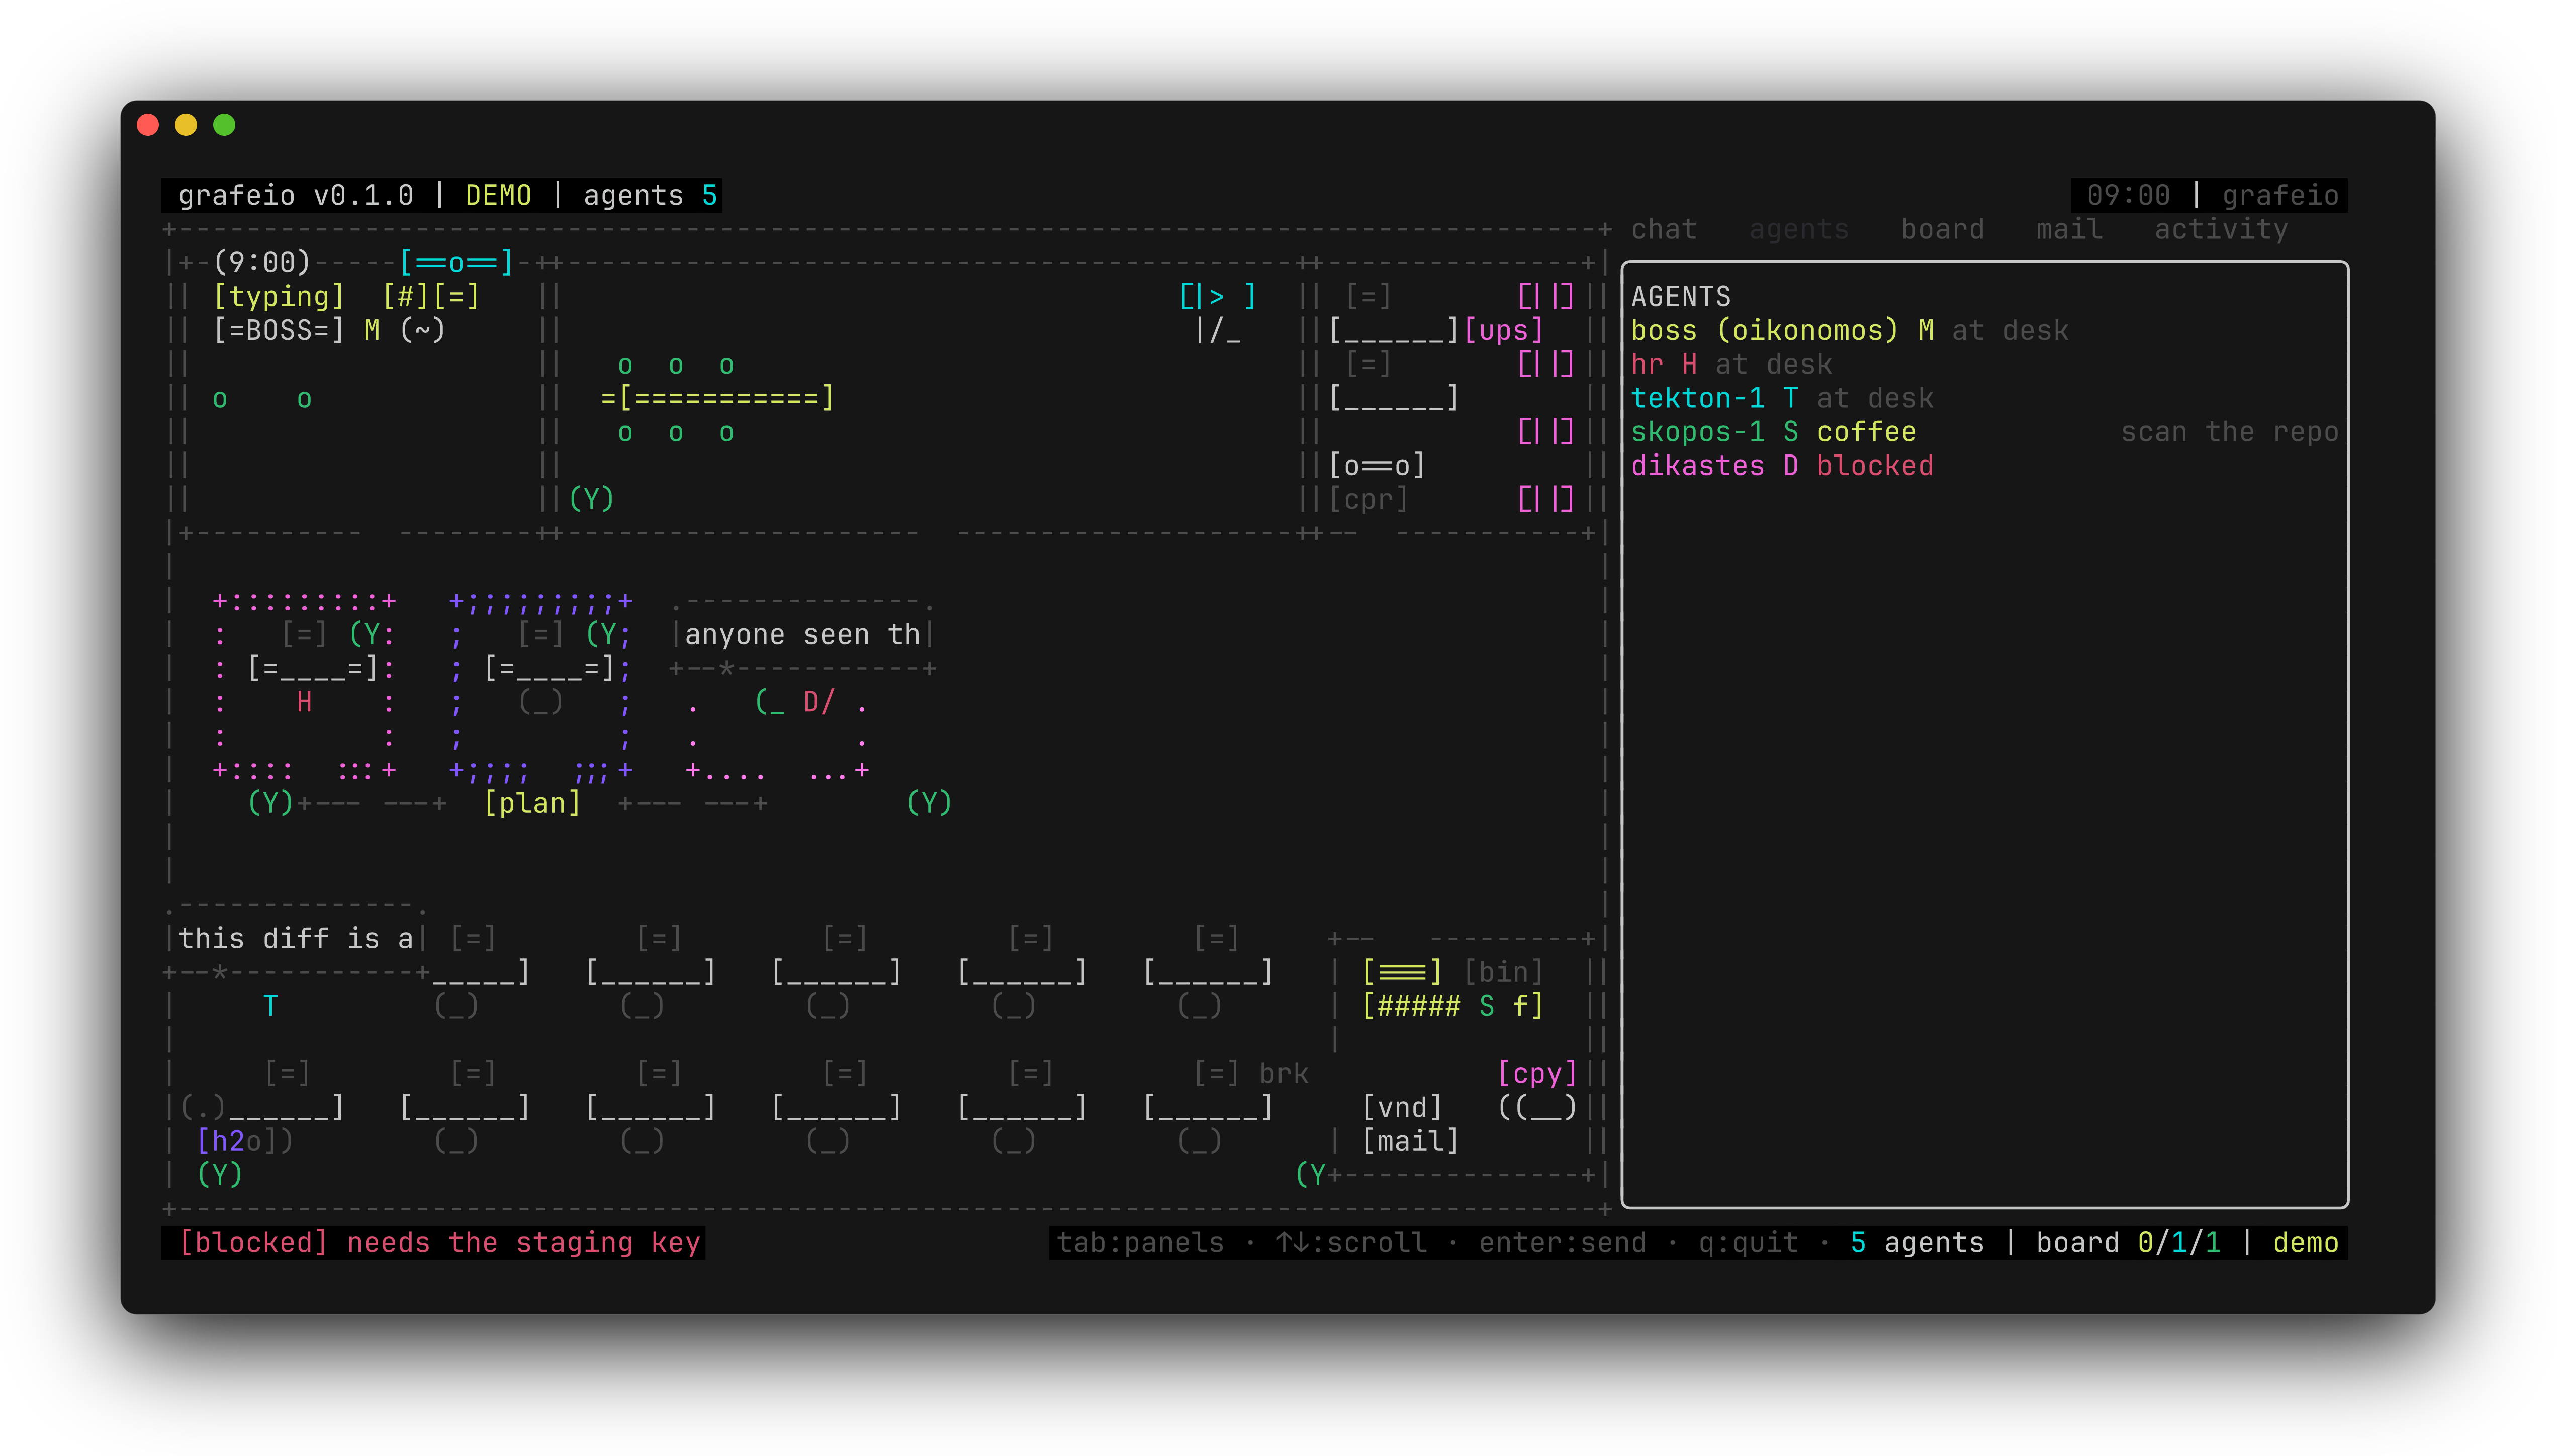The height and width of the screenshot is (1456, 2557).
Task: Click the (9:00) wall clock
Action: [262, 263]
